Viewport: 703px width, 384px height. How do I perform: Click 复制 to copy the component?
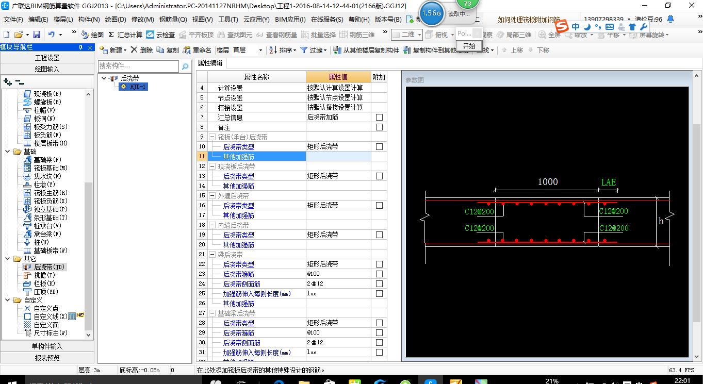pyautogui.click(x=168, y=50)
